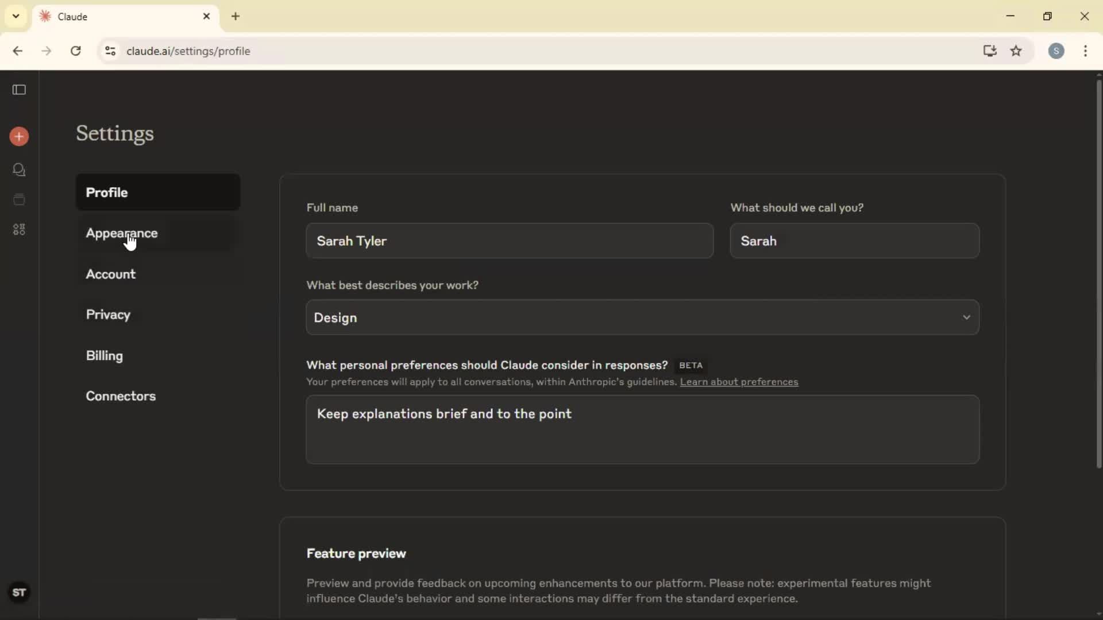1103x620 pixels.
Task: Select the Claude browser tab
Action: pyautogui.click(x=126, y=17)
